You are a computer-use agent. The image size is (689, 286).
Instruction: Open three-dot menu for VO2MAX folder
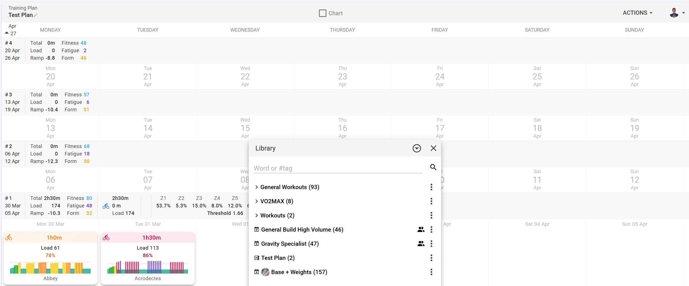point(431,201)
